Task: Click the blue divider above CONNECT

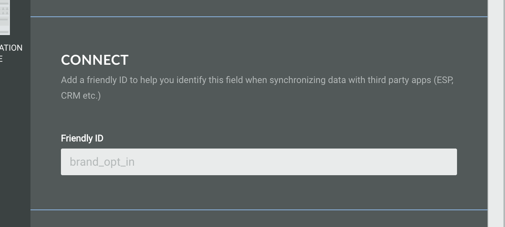Action: 259,17
